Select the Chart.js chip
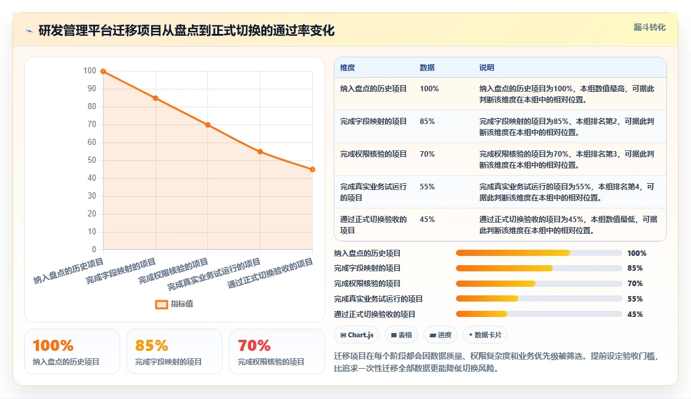Viewport: 691px width, 399px height. [357, 335]
